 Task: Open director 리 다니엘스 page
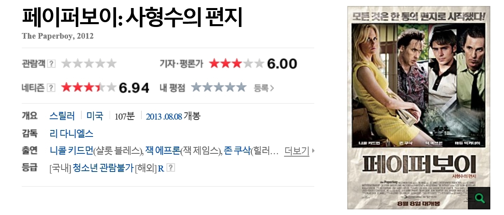(71, 133)
